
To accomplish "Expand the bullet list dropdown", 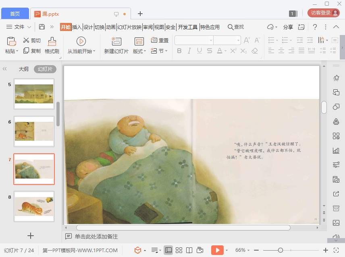I will [277, 40].
